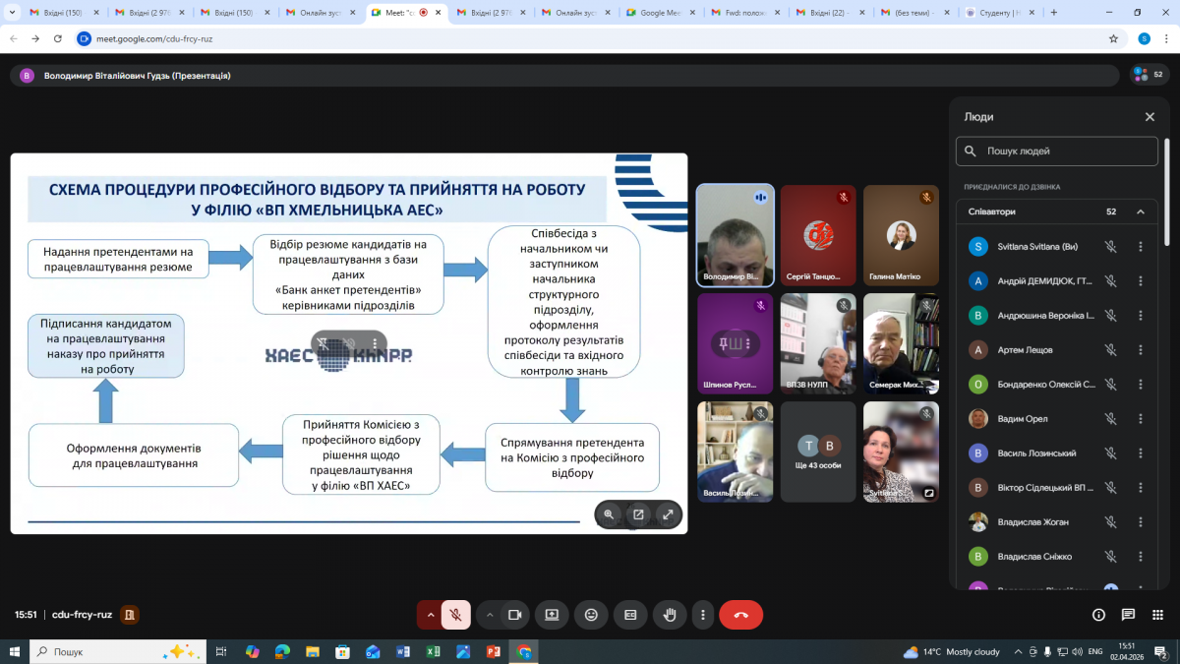
Task: Open the weather widget '14°C Mostly cloudy'
Action: pyautogui.click(x=950, y=651)
